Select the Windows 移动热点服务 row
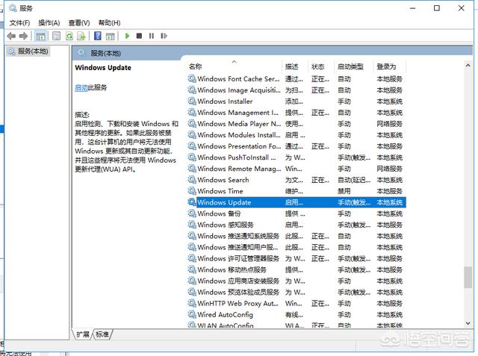Viewport: 478px width, 356px height. [297, 270]
